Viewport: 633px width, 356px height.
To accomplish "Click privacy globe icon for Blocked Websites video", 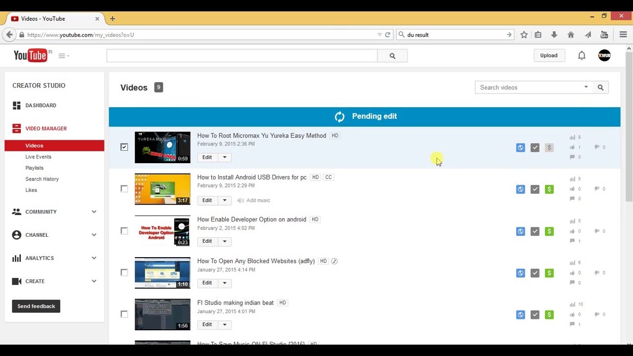I will click(520, 272).
